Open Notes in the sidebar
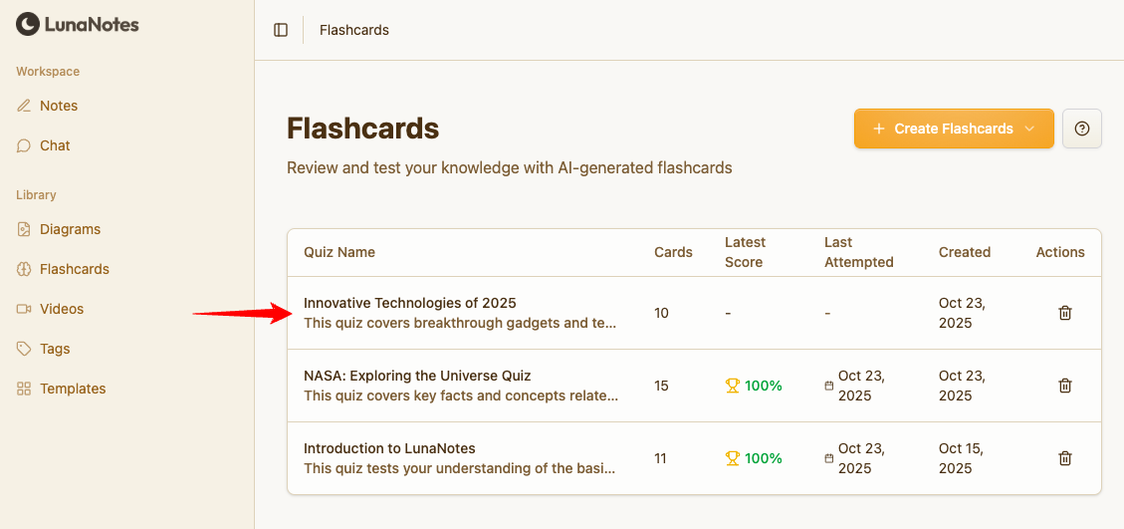 pos(58,106)
